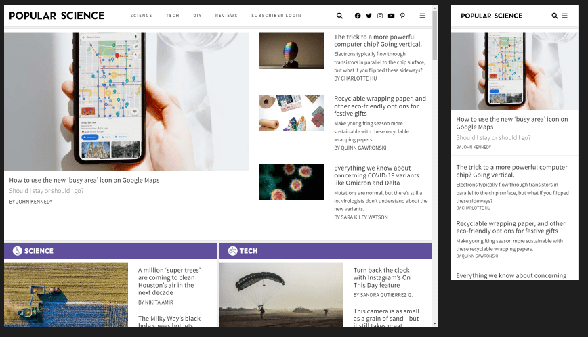
Task: Visit the Instagram icon link
Action: tap(380, 16)
